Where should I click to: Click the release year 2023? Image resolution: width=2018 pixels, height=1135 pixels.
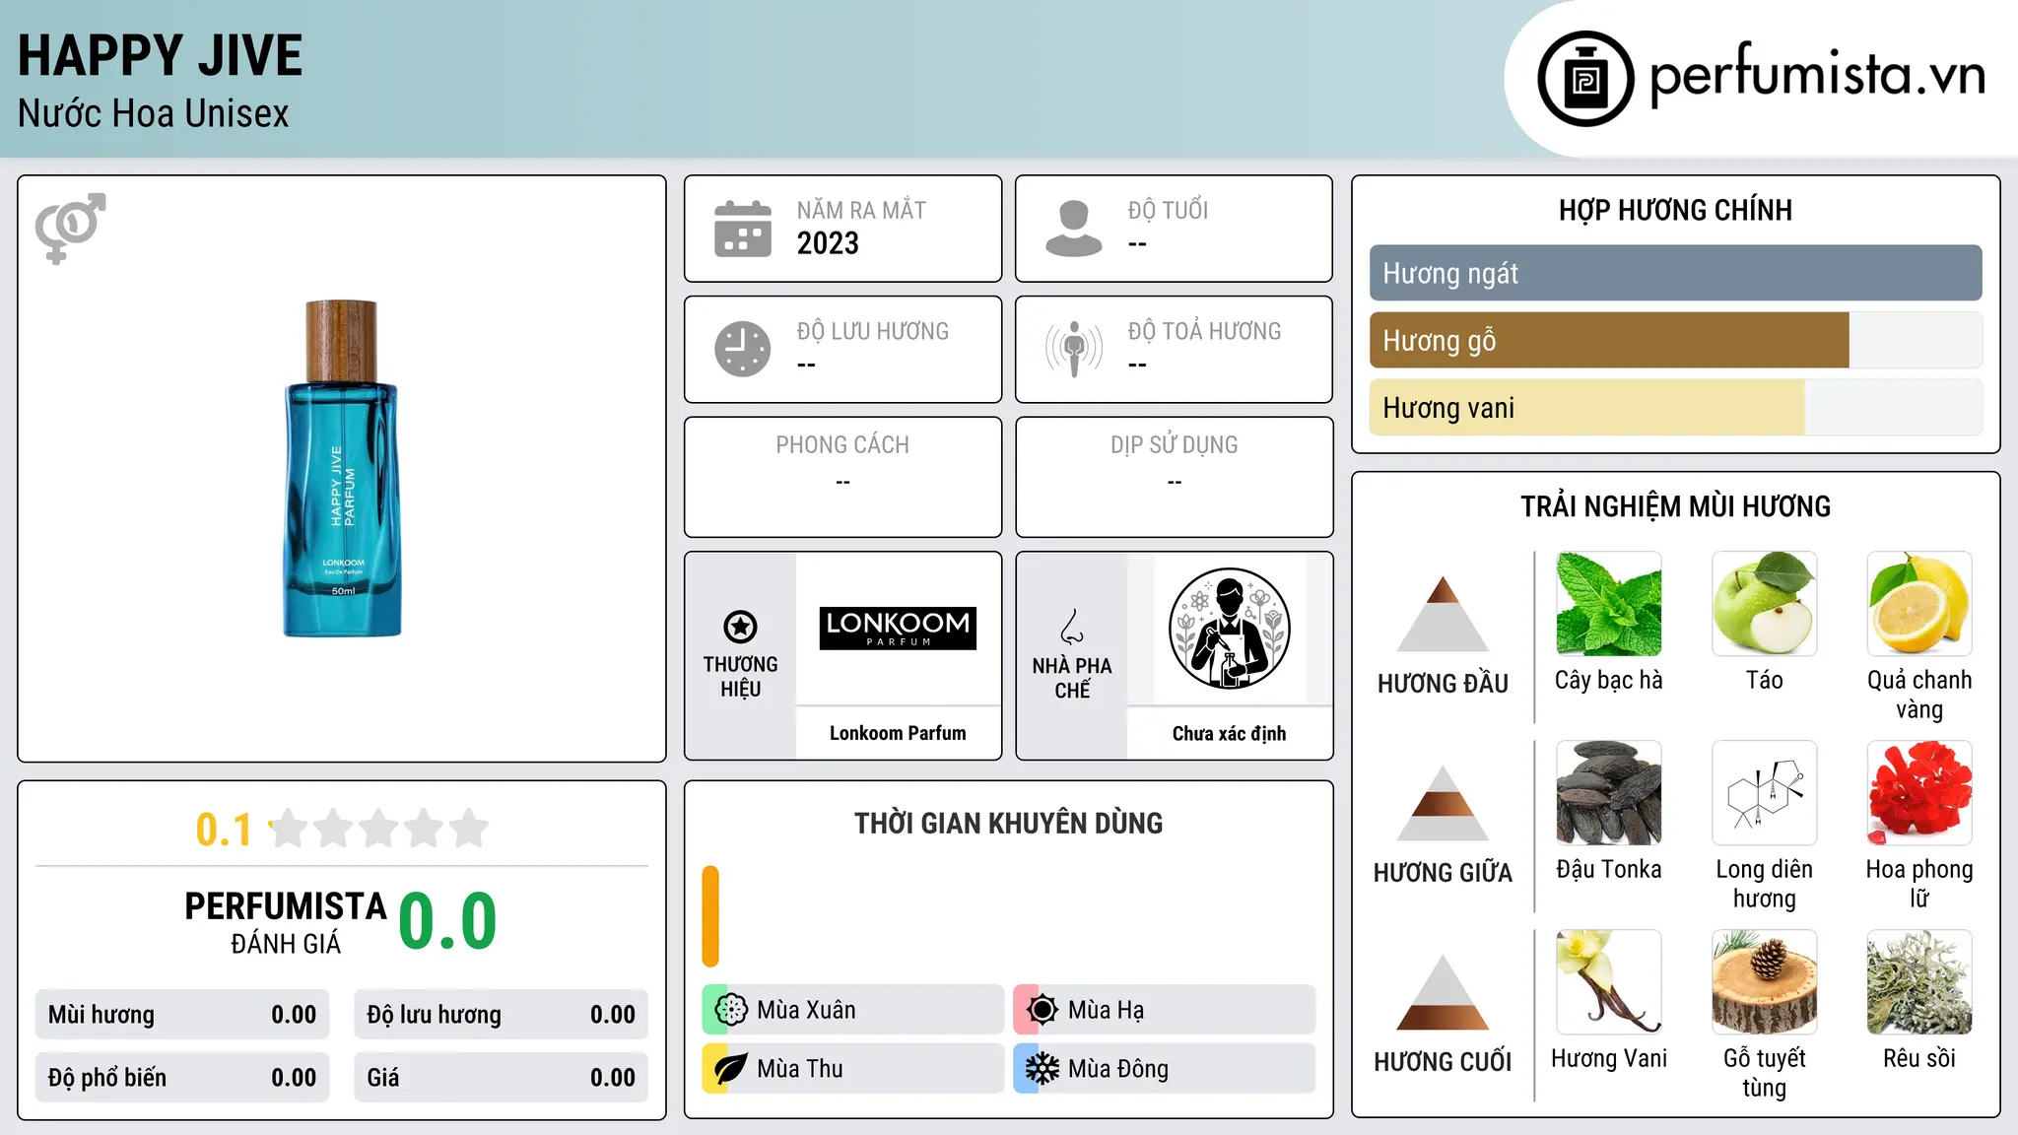(828, 243)
